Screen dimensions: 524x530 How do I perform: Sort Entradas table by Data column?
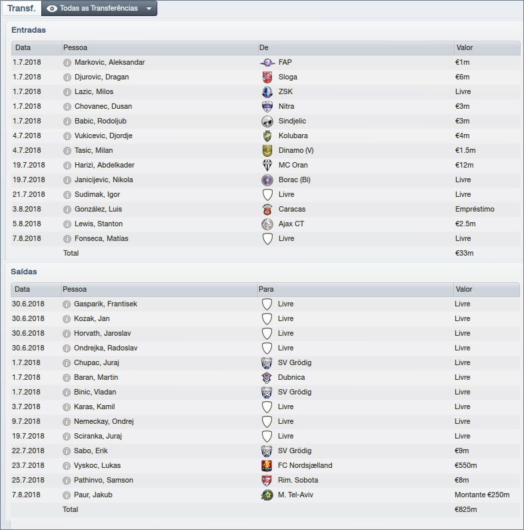click(23, 48)
